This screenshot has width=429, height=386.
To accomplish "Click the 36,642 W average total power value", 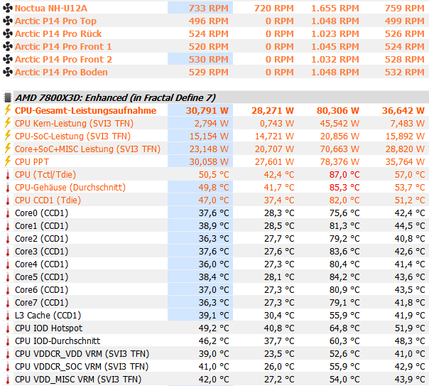I will pyautogui.click(x=403, y=111).
